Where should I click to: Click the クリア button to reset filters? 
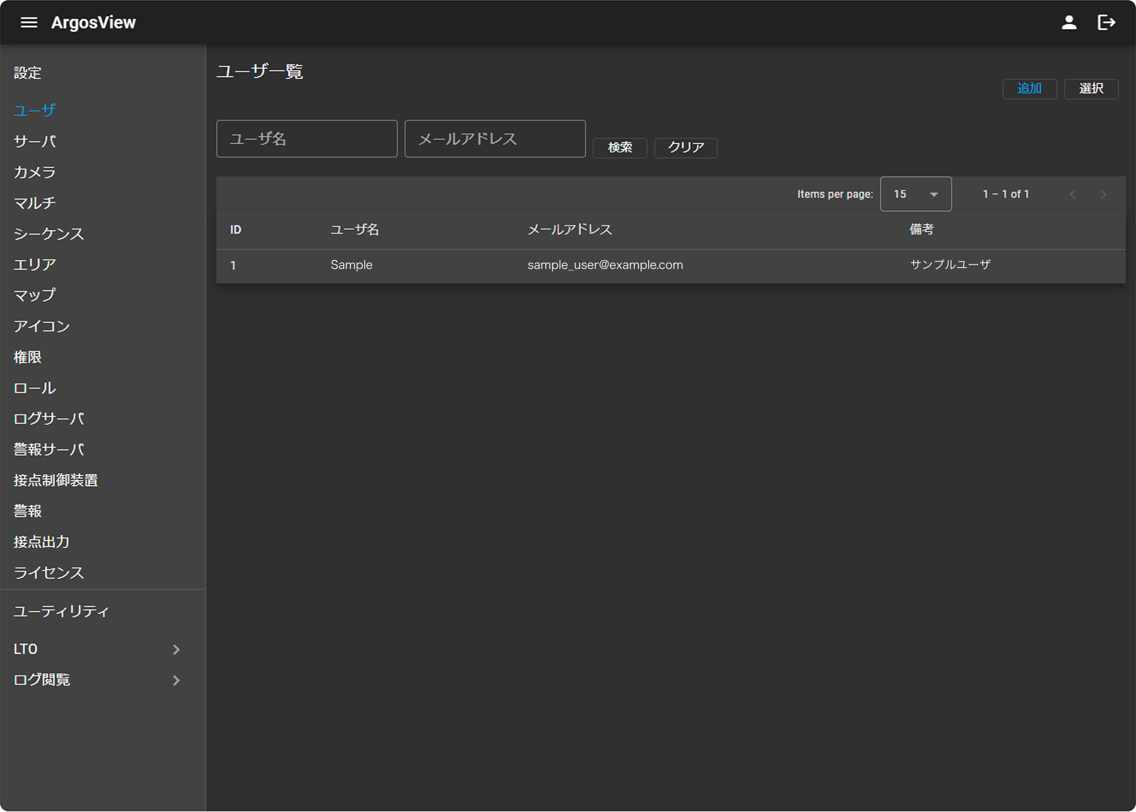[685, 148]
